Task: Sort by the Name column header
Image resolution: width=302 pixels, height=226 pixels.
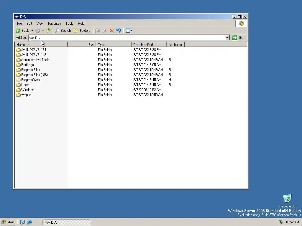Action: coord(41,45)
